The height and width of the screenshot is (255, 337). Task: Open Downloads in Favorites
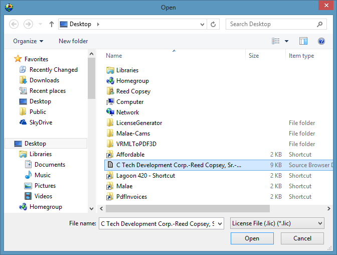tap(44, 80)
